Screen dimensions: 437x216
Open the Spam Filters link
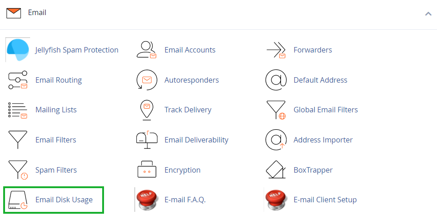[x=56, y=170]
